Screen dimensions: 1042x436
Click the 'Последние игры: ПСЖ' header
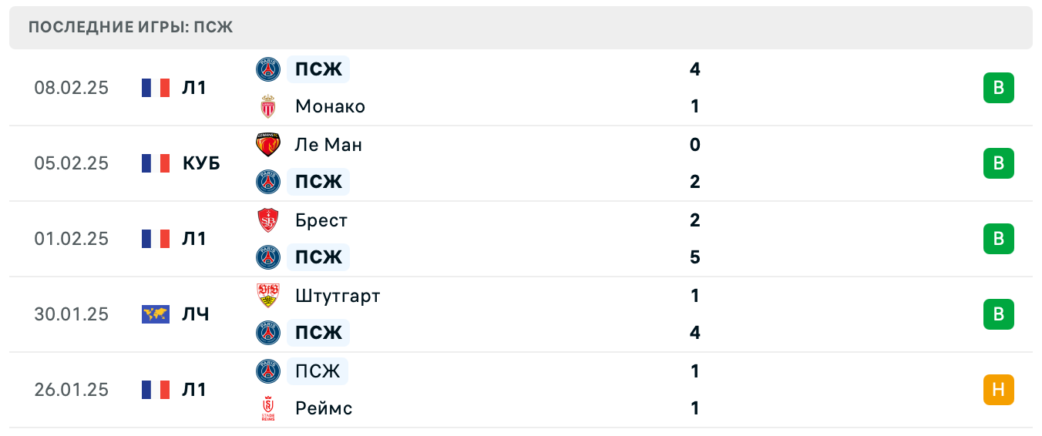click(131, 28)
